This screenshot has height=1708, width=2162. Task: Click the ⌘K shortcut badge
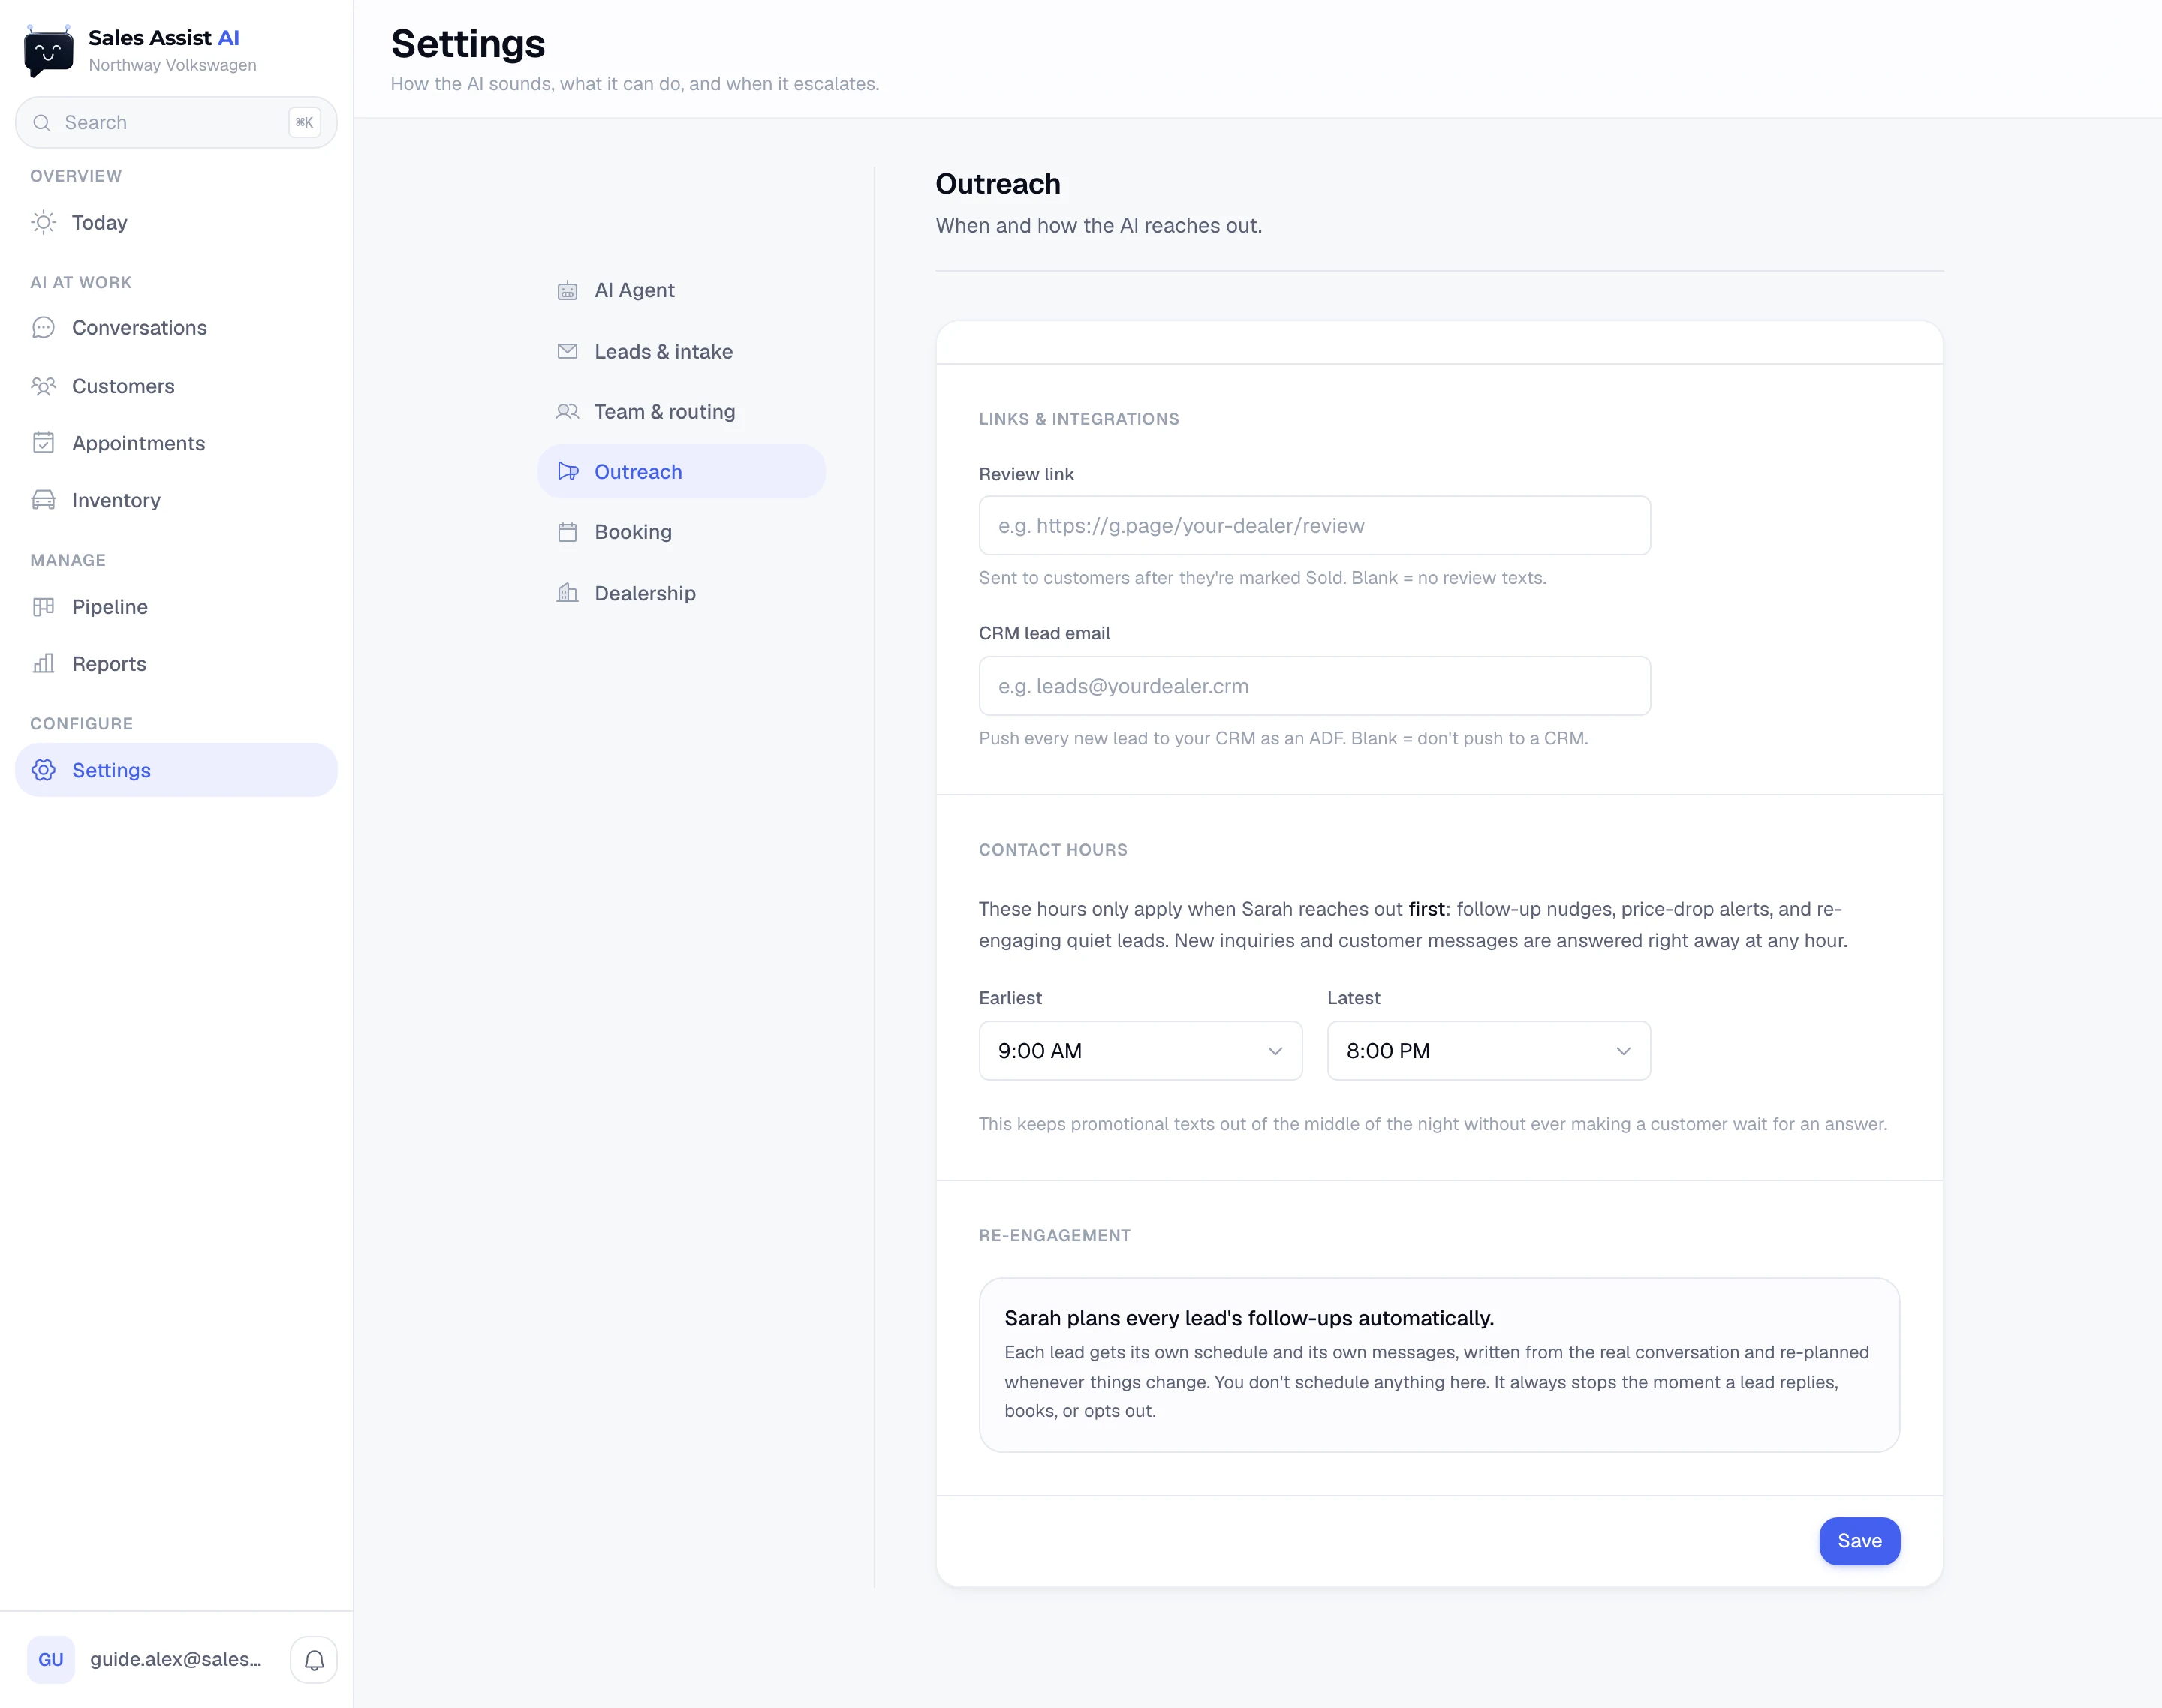pos(304,122)
